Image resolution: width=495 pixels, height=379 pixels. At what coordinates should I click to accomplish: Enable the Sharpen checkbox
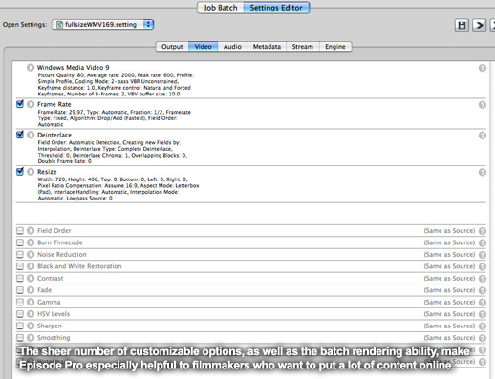[20, 326]
